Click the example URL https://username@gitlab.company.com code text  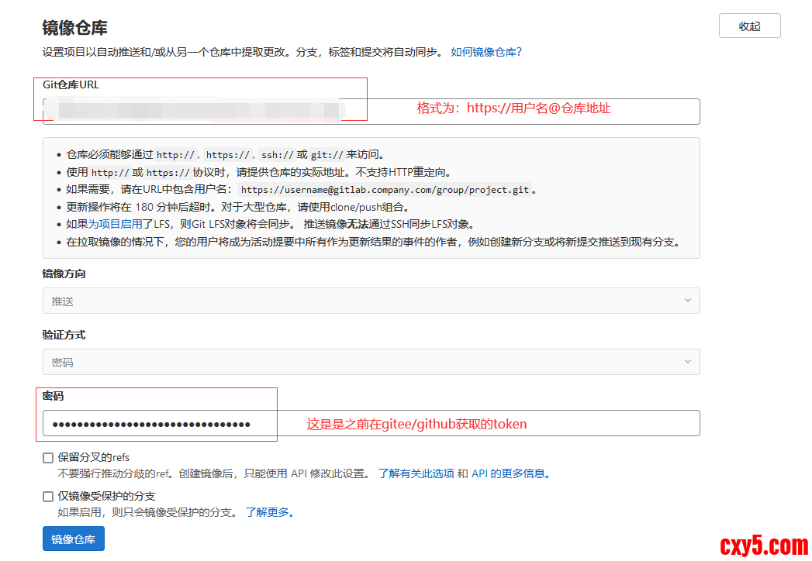tap(385, 190)
